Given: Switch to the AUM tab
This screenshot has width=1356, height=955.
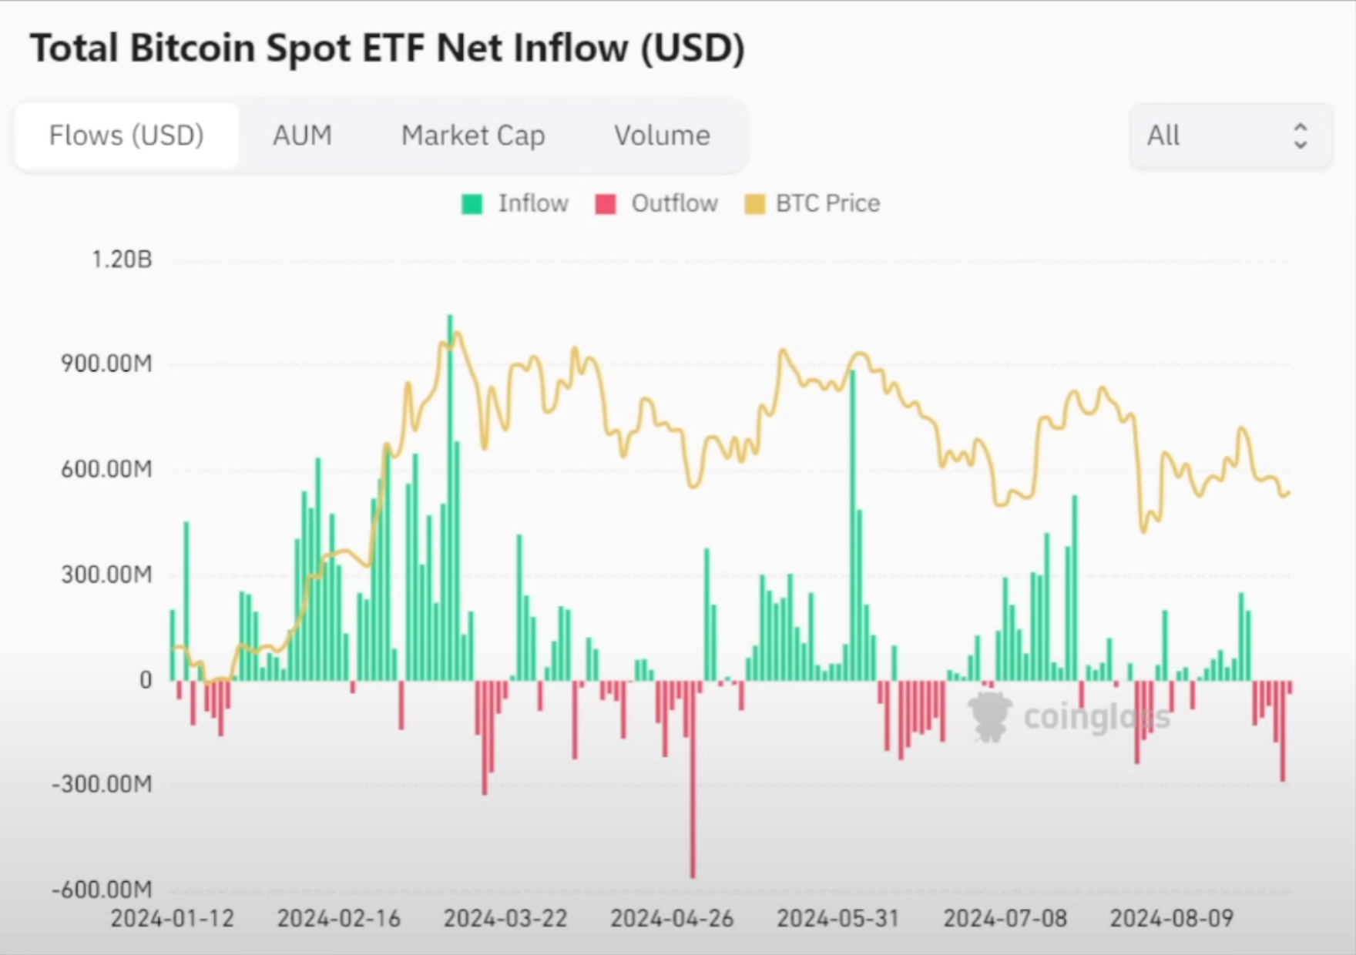Looking at the screenshot, I should point(303,136).
